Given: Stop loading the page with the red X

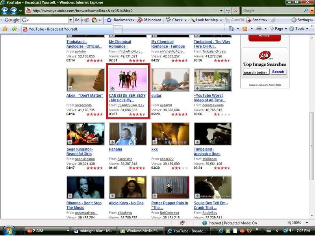Looking at the screenshot, I should pyautogui.click(x=235, y=11).
